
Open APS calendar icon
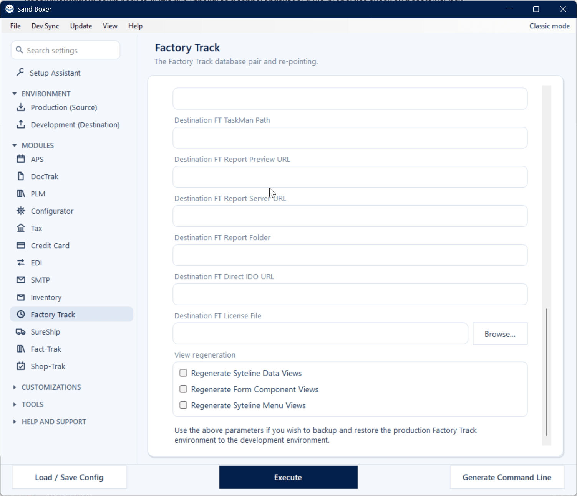[21, 159]
